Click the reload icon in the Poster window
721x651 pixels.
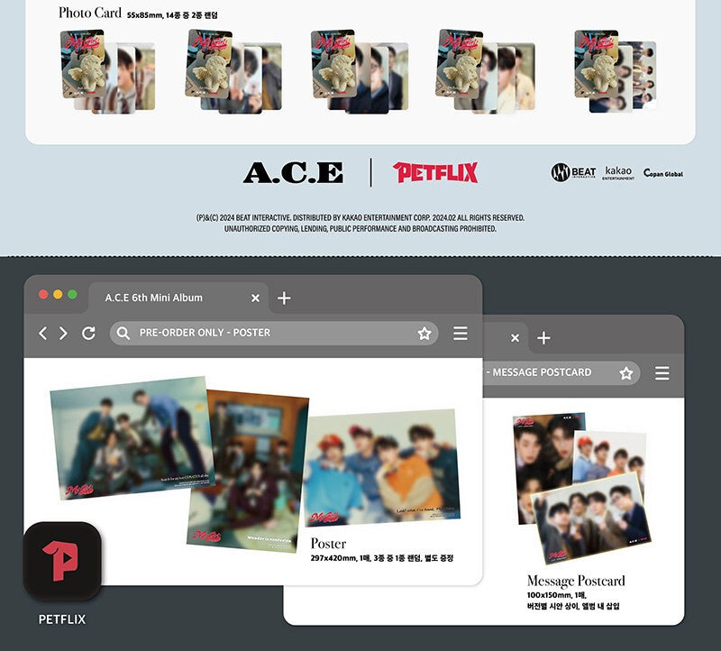click(88, 333)
